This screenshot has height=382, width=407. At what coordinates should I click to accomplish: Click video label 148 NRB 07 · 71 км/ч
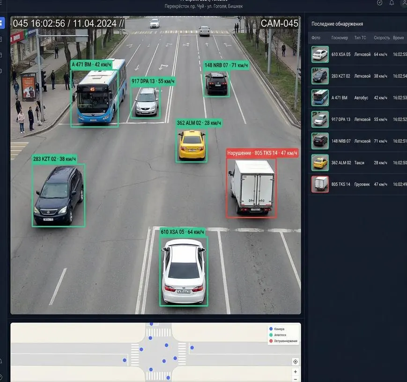226,65
